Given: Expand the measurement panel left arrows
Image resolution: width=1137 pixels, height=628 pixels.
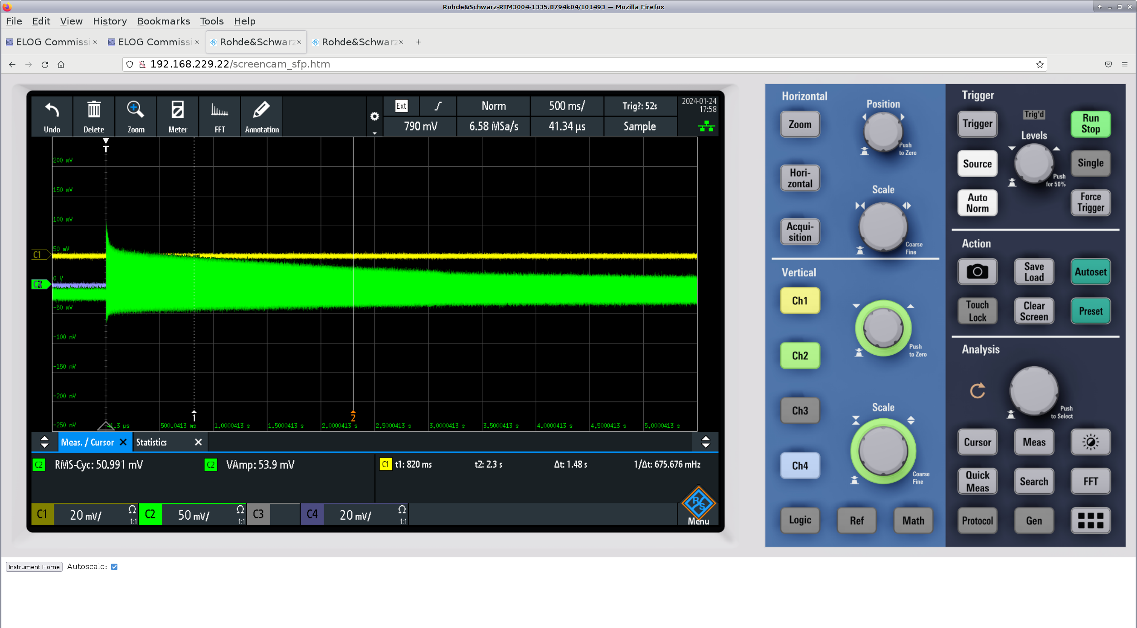Looking at the screenshot, I should click(44, 442).
